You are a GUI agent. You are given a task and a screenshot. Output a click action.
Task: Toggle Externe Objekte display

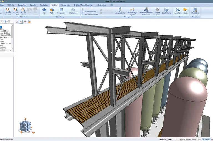coord(157,12)
